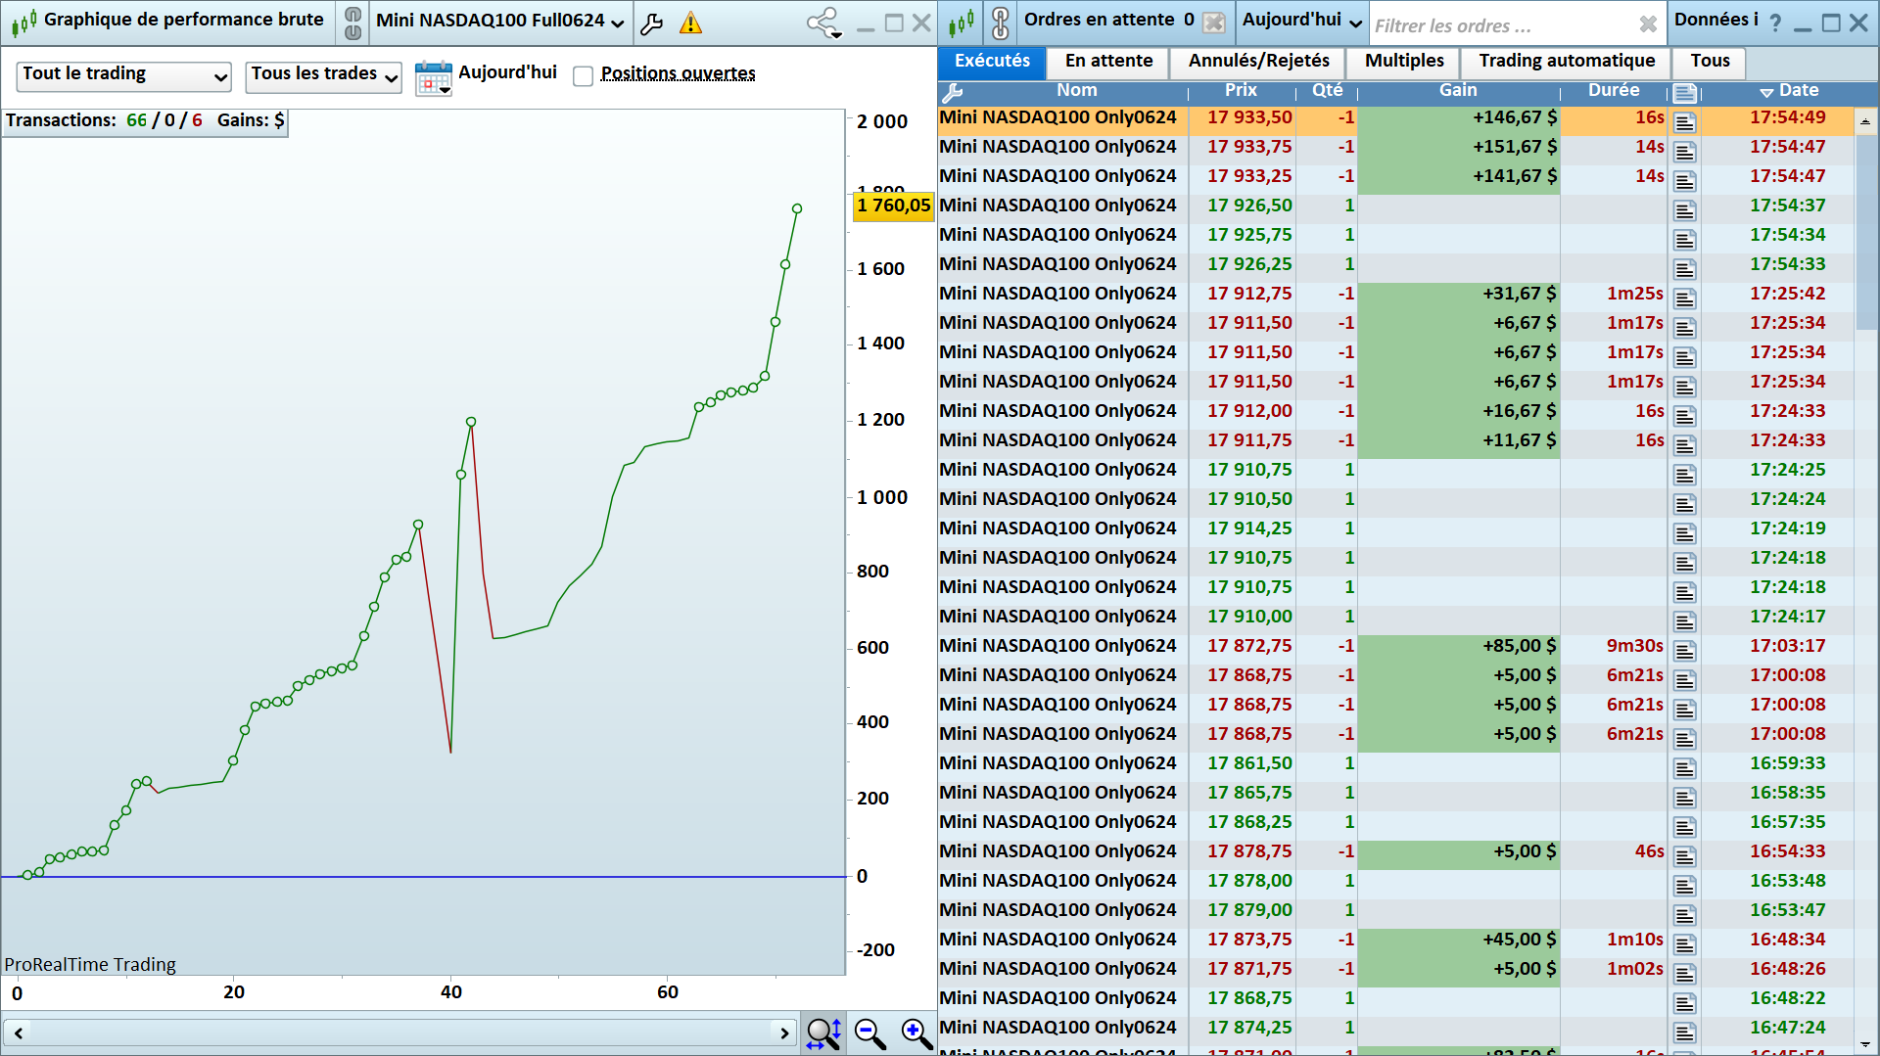Image resolution: width=1880 pixels, height=1056 pixels.
Task: Click the yellow warning triangle icon
Action: pos(690,23)
